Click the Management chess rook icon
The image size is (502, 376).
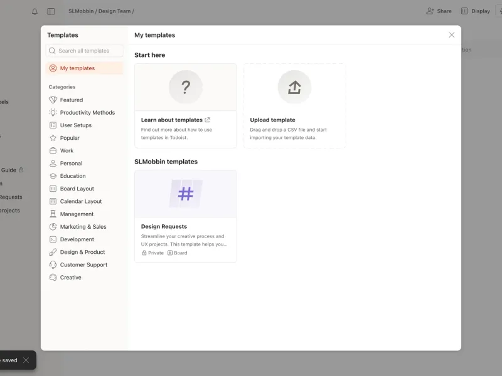coord(53,214)
